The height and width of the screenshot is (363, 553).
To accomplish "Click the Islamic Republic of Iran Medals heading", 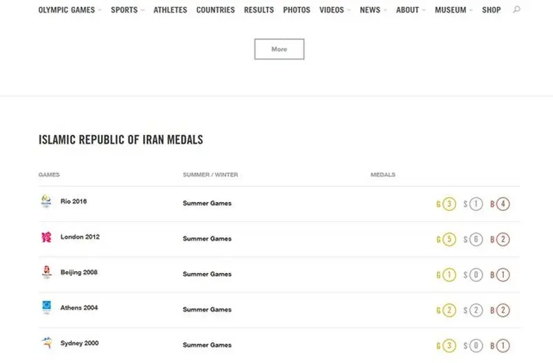I will (x=121, y=140).
